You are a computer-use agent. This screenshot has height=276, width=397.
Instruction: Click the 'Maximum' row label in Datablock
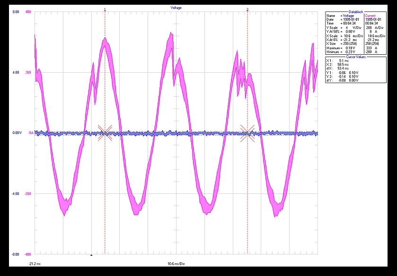click(333, 48)
